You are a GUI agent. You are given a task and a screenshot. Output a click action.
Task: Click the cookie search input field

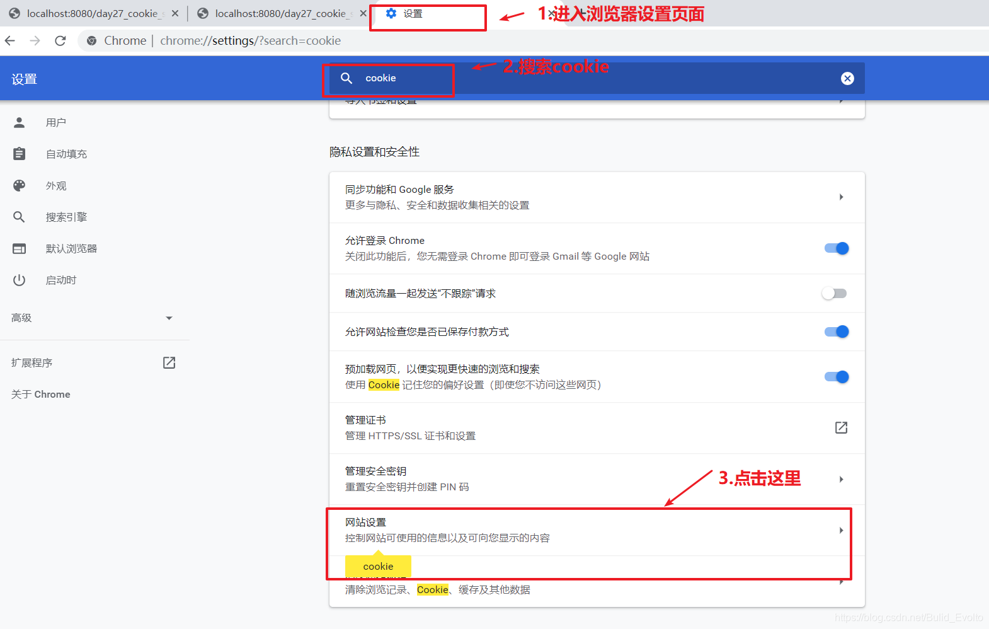point(598,78)
